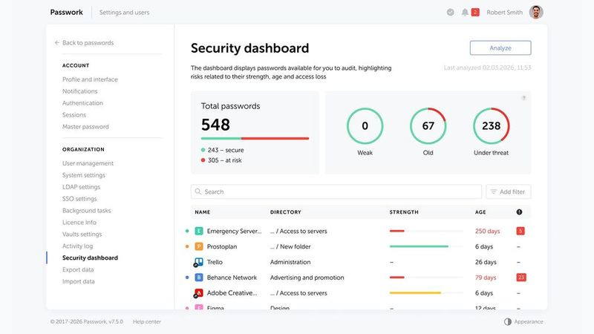This screenshot has height=334, width=594.
Task: Click the Weak passwords circle showing 0
Action: [365, 126]
